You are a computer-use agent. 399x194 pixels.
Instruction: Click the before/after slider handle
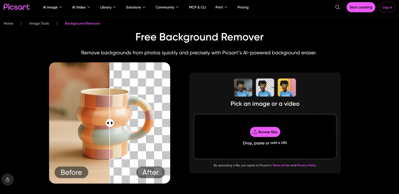coord(110,123)
